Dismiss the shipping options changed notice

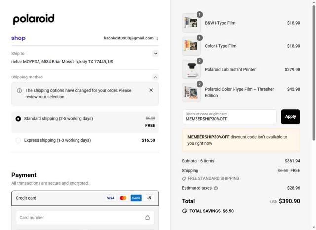[151, 90]
